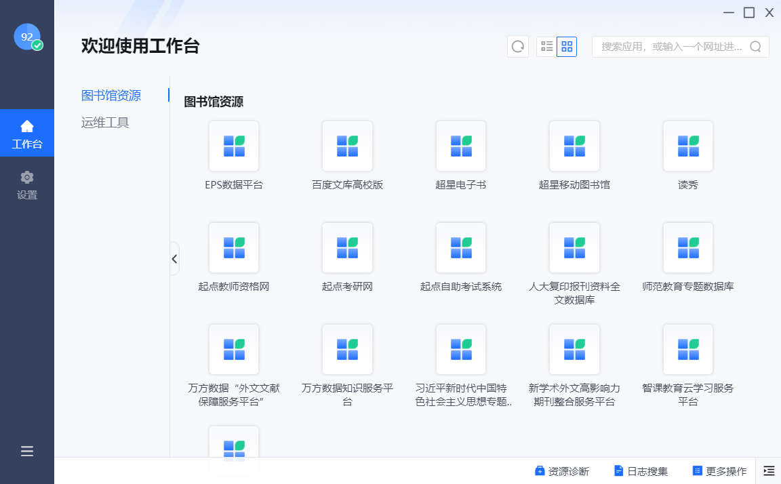Select the 运维工具 category tab
Viewport: 781px width, 484px height.
point(105,123)
